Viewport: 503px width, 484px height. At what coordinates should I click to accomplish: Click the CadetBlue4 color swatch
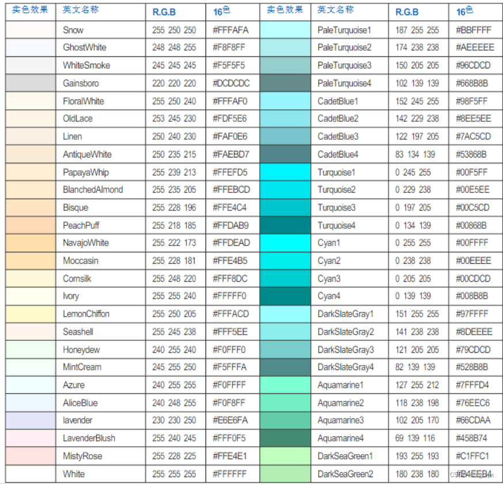tap(285, 154)
